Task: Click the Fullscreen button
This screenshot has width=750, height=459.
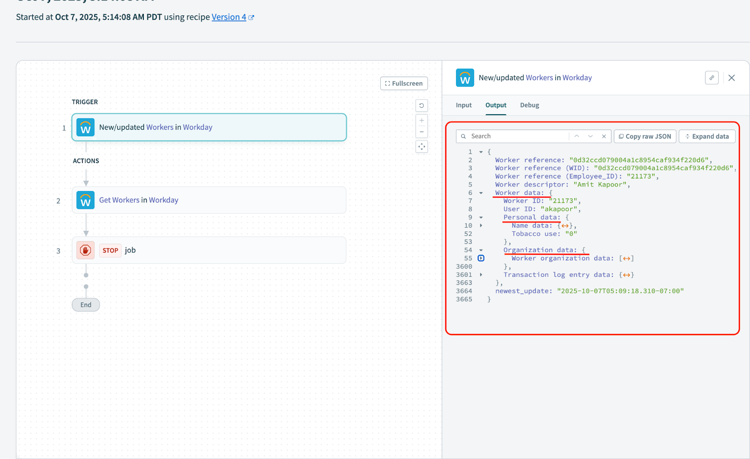Action: [x=404, y=83]
